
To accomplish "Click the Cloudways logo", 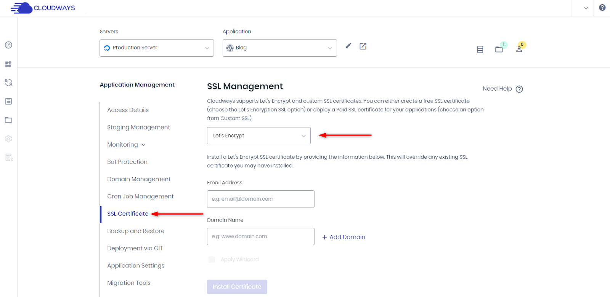I will tap(43, 8).
